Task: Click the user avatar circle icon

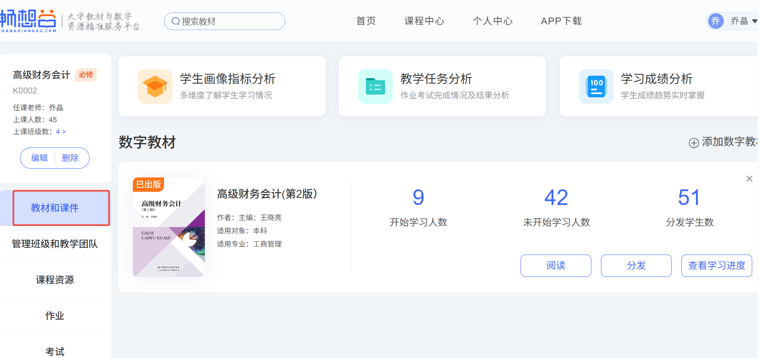Action: [715, 21]
